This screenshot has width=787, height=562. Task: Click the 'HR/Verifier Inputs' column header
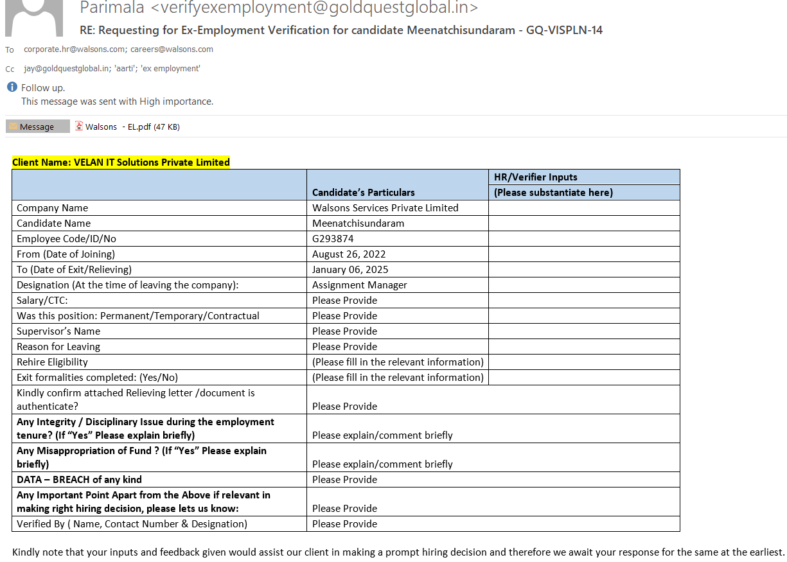536,177
